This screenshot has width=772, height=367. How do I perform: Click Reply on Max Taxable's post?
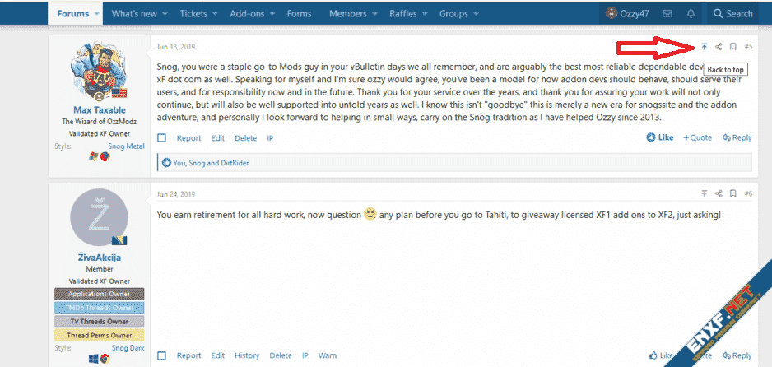(737, 137)
